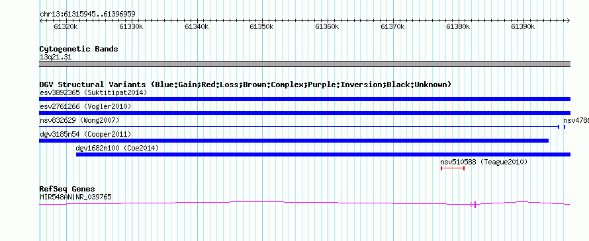The image size is (589, 241).
Task: Open the nsv510588 (Teague2010) label link
Action: point(484,162)
